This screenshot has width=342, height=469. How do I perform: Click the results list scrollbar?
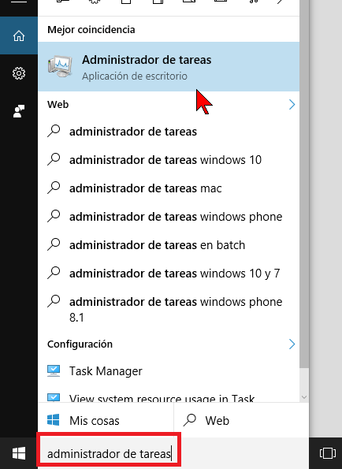click(x=304, y=184)
